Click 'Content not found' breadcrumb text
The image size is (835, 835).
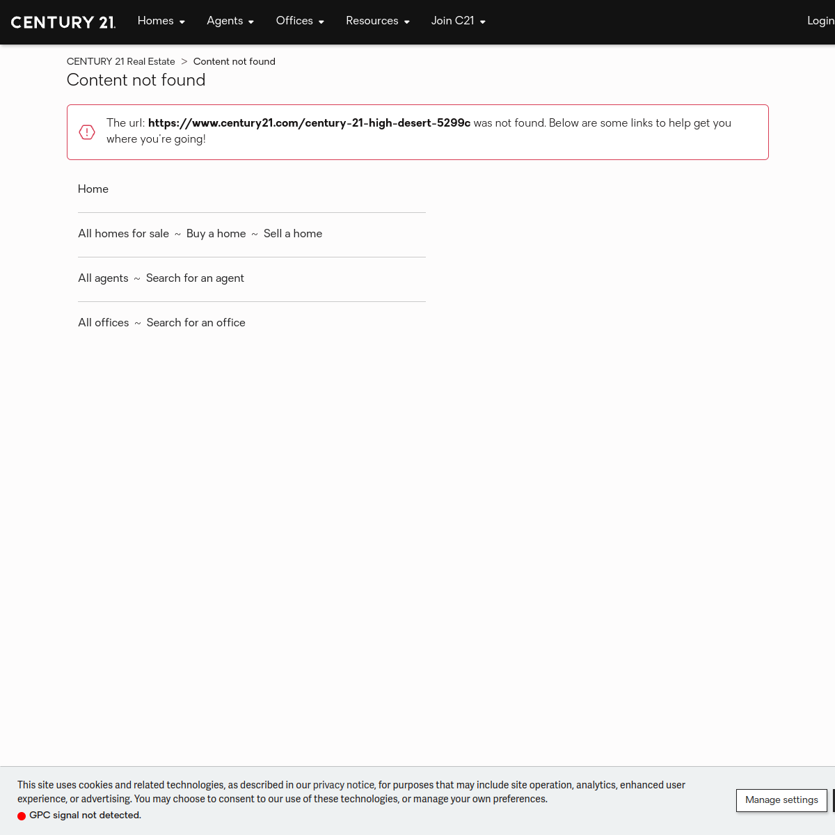tap(234, 61)
